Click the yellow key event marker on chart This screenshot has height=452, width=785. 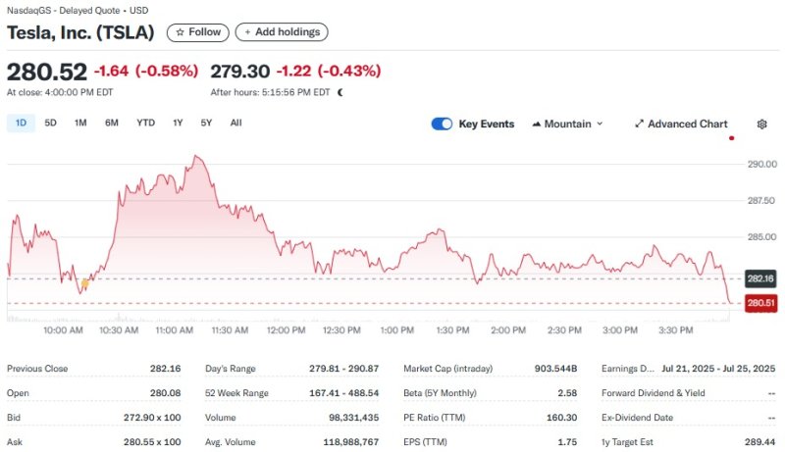click(x=84, y=283)
